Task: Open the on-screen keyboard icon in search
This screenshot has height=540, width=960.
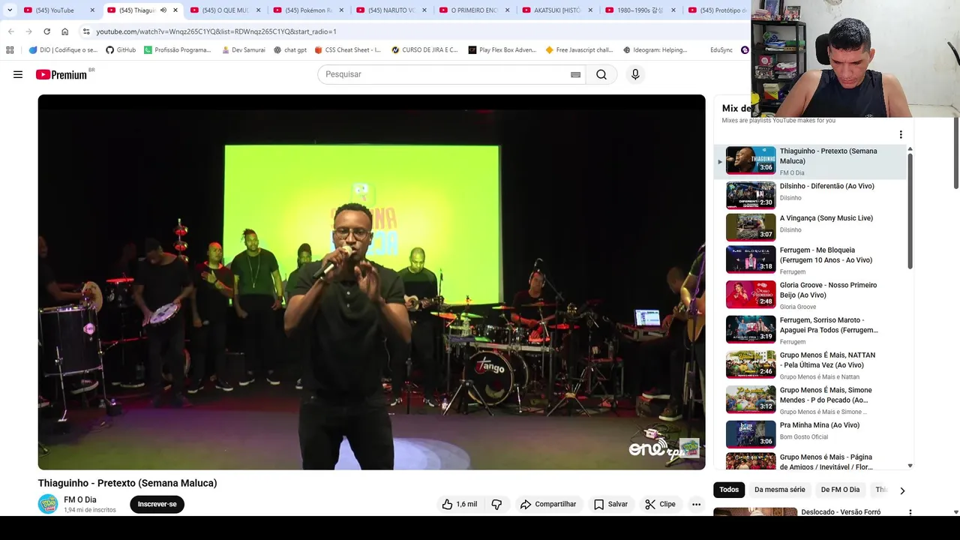Action: [575, 74]
